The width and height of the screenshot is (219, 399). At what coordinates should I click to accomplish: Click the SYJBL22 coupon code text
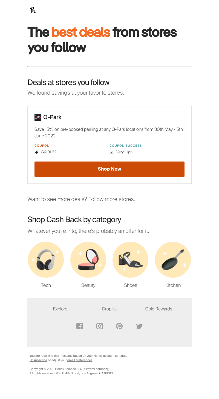tap(49, 152)
